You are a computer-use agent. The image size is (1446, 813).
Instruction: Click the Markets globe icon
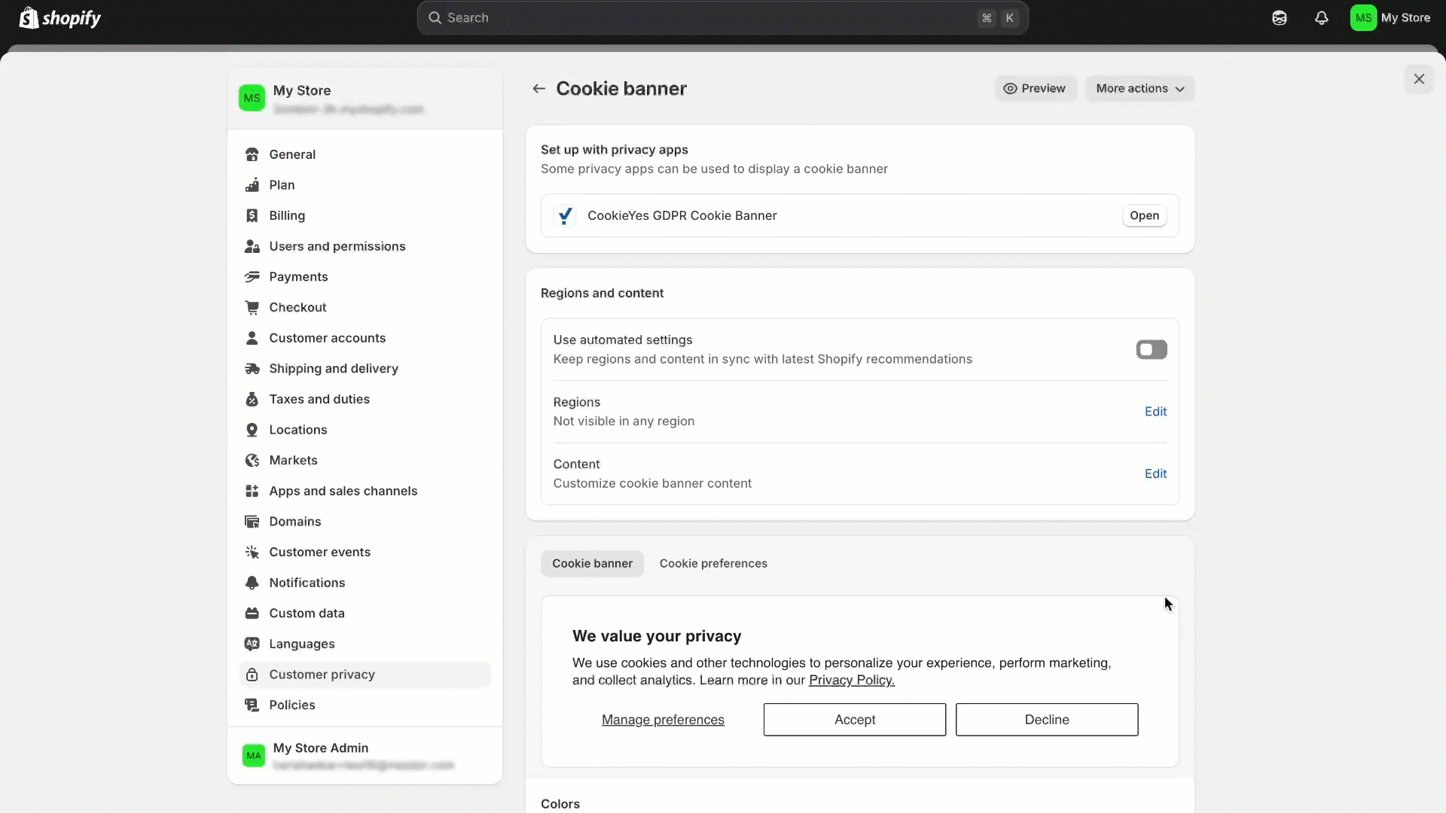point(252,460)
